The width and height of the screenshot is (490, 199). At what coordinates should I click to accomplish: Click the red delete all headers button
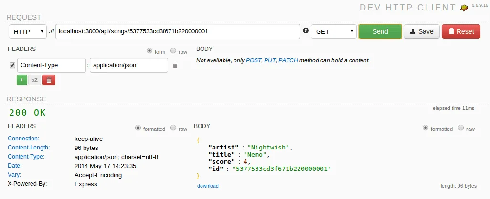click(x=49, y=80)
